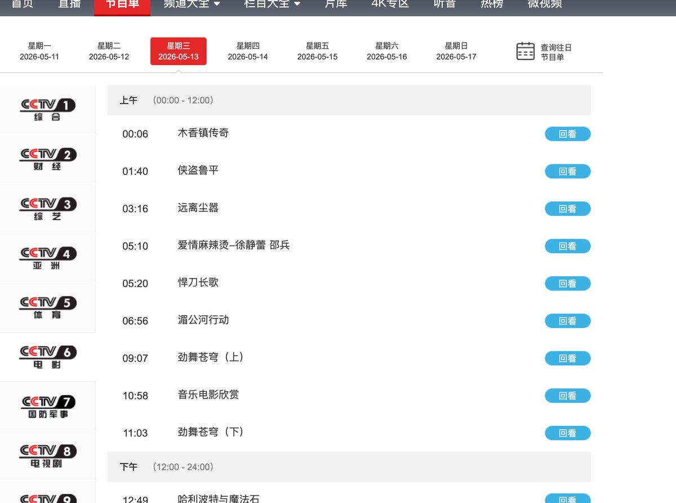Click the 11:03 time entry
This screenshot has height=503, width=676.
(135, 433)
